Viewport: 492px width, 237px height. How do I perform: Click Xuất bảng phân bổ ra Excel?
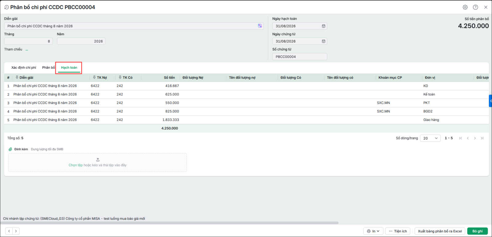coord(440,231)
